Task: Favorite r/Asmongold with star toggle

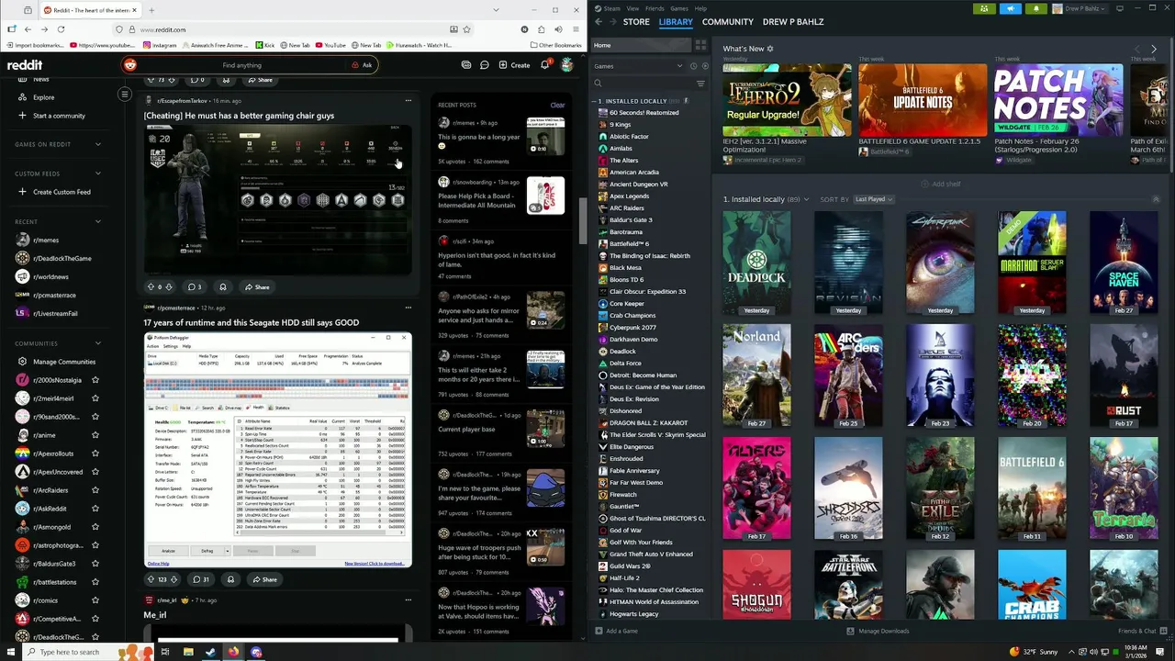Action: (95, 527)
